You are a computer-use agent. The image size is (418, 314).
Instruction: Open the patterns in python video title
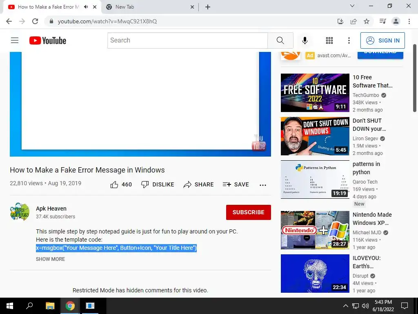(366, 168)
